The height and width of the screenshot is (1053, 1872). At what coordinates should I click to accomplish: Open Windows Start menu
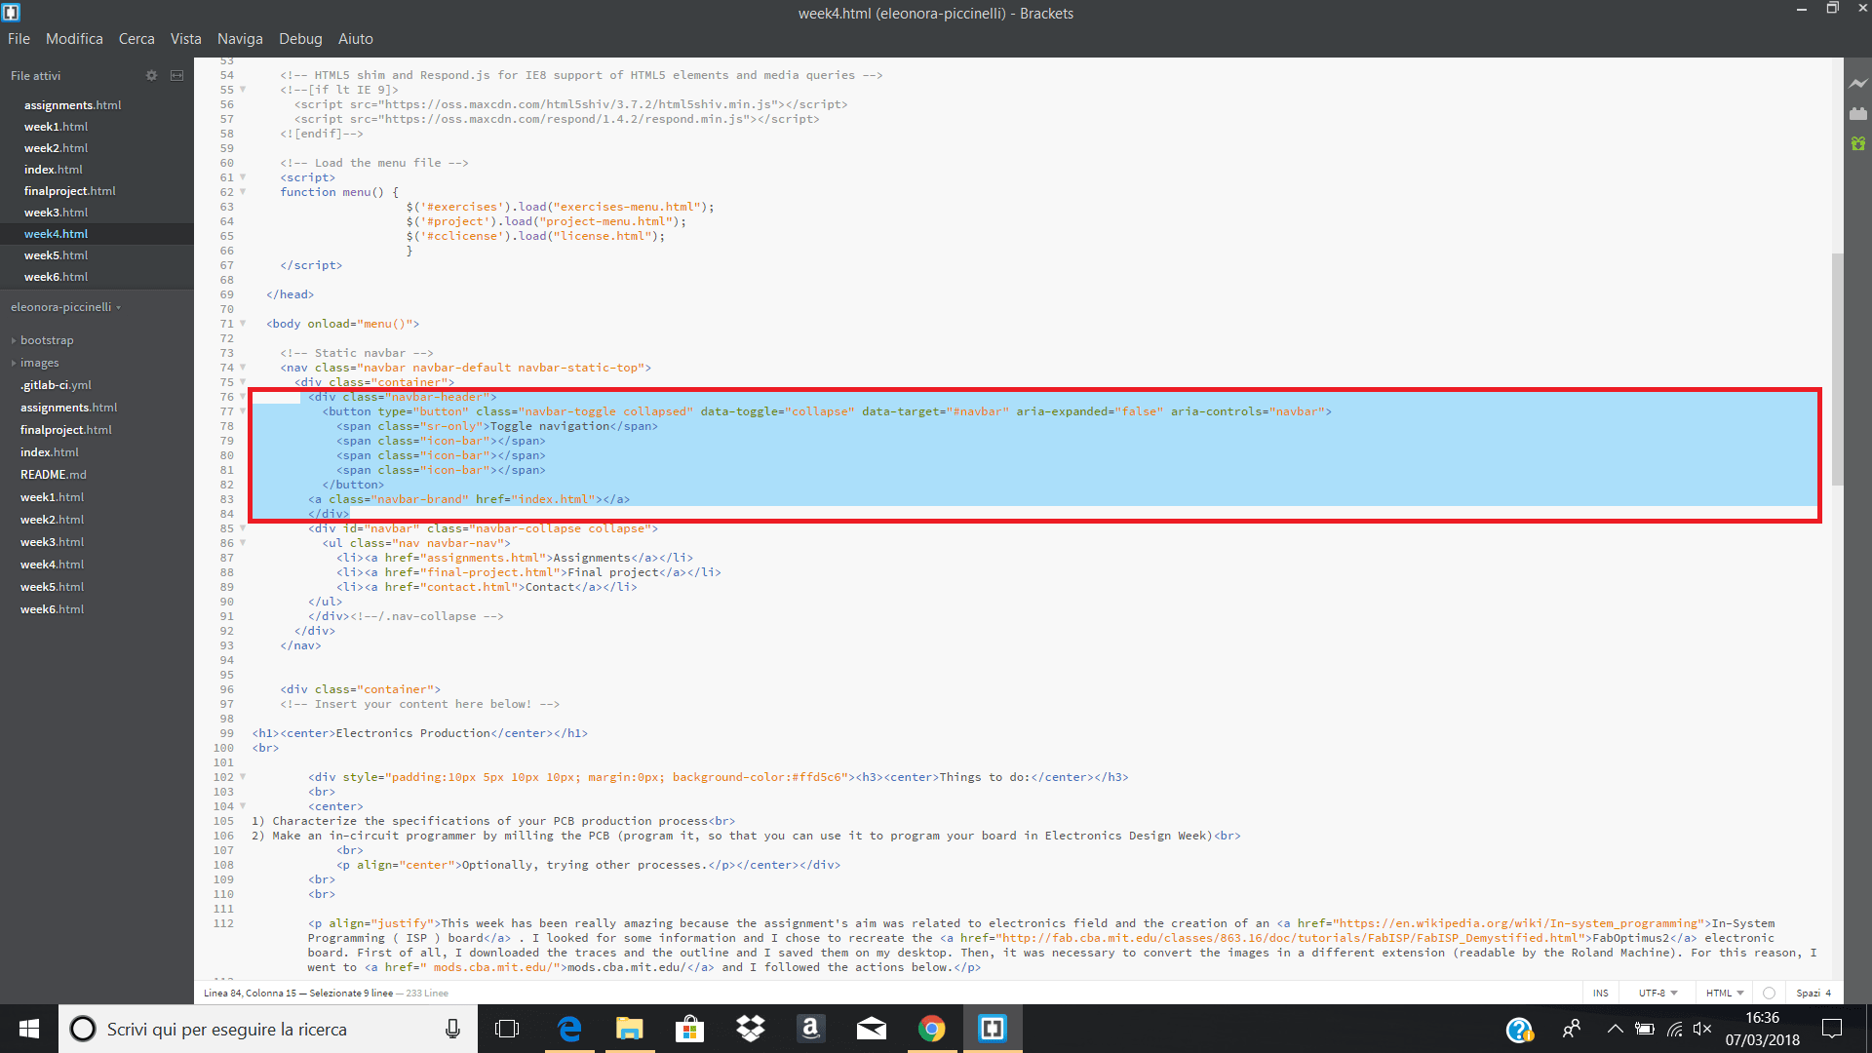29,1029
